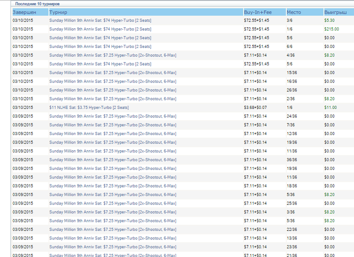The width and height of the screenshot is (354, 257).
Task: Click the 25/36 place cell
Action: pos(292,204)
